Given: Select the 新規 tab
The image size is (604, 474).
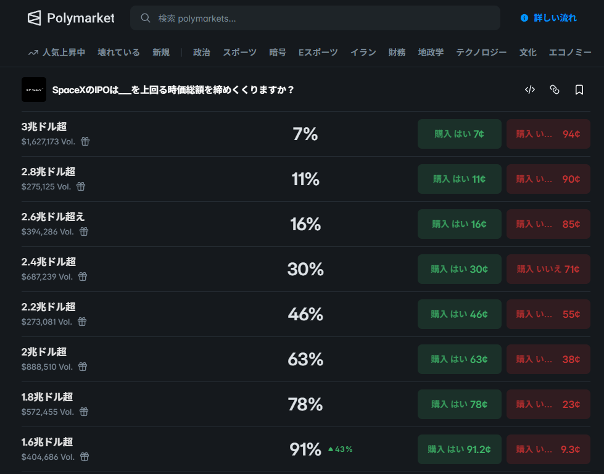Looking at the screenshot, I should point(161,52).
